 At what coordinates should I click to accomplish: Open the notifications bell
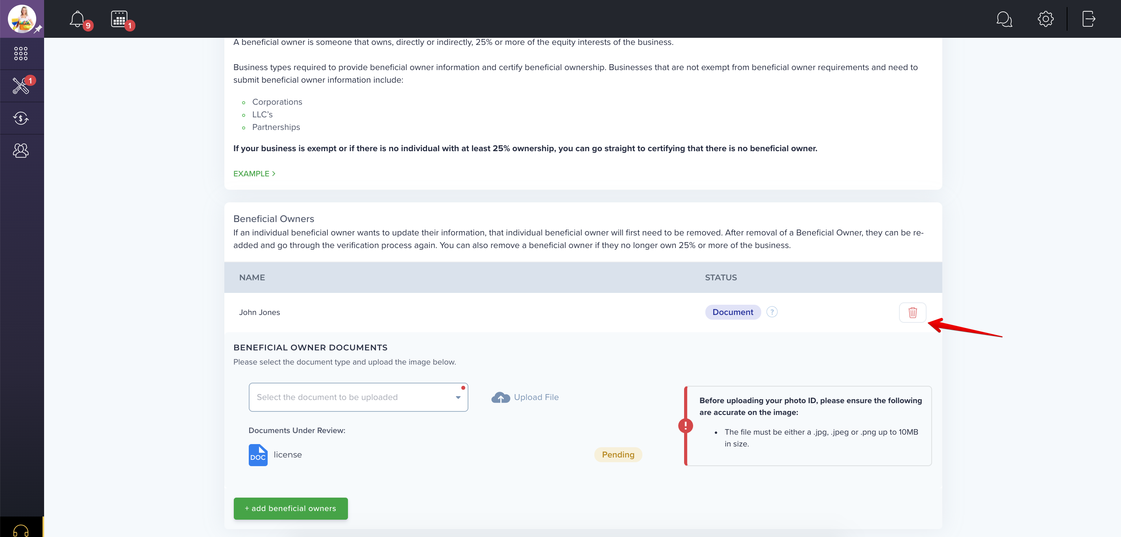coord(77,19)
